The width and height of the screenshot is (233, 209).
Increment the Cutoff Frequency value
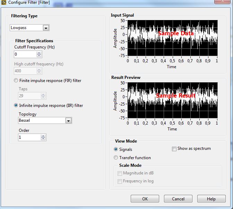coord(39,53)
